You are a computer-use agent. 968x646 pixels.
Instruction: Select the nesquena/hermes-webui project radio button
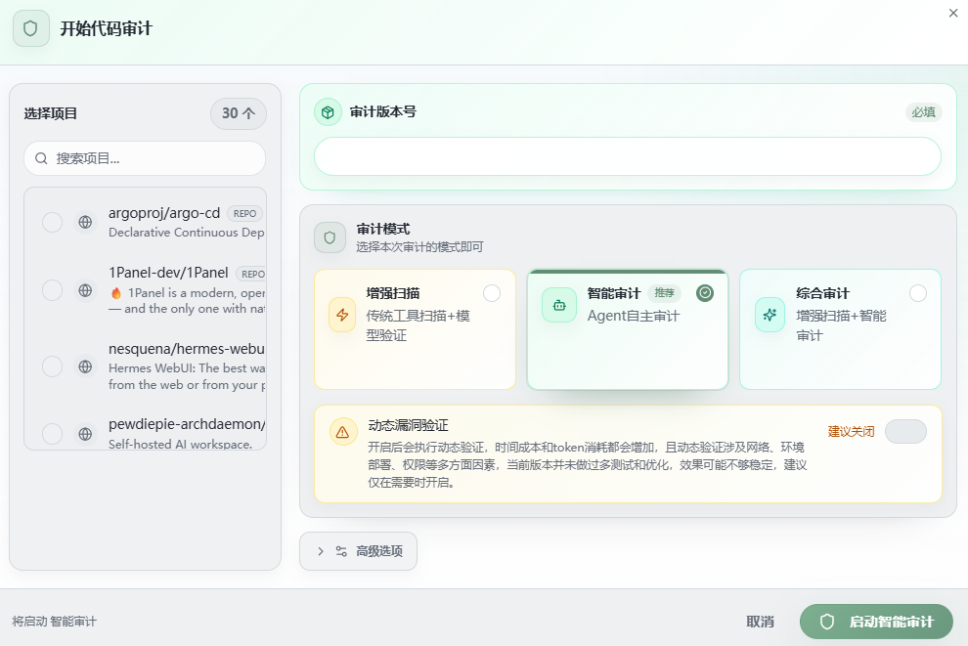coord(53,366)
